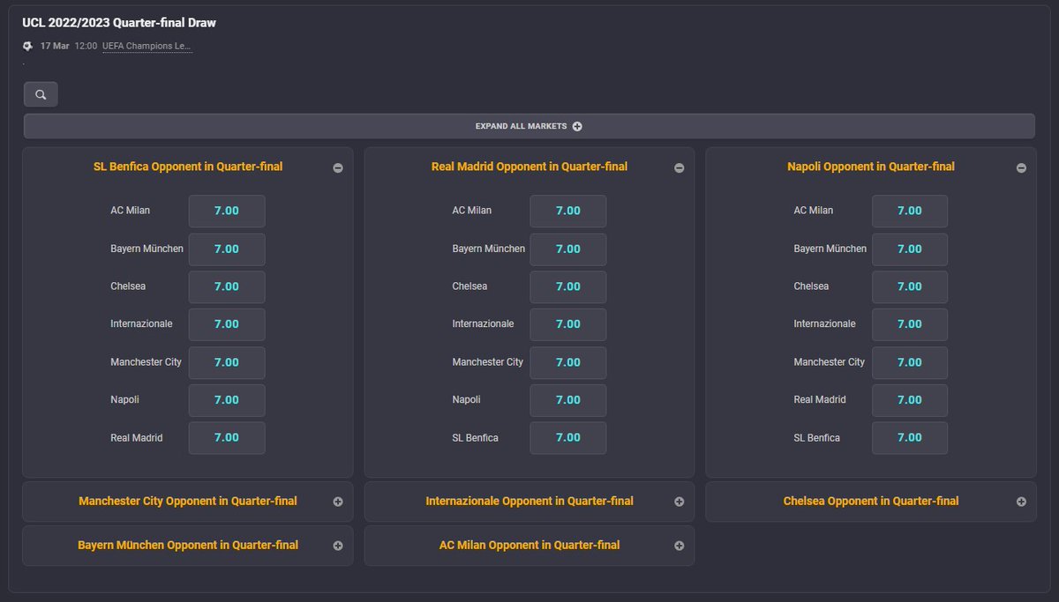This screenshot has height=602, width=1059.
Task: Select Chelsea 7.00 odds for SL Benfica
Action: click(x=227, y=286)
